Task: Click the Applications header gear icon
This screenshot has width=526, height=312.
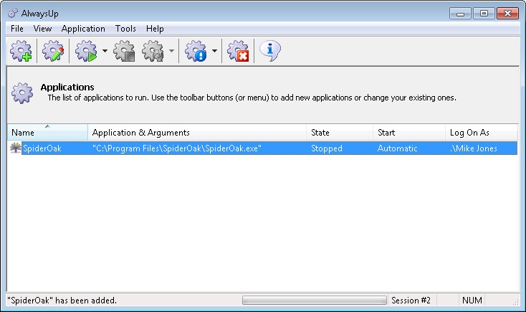Action: pos(22,93)
